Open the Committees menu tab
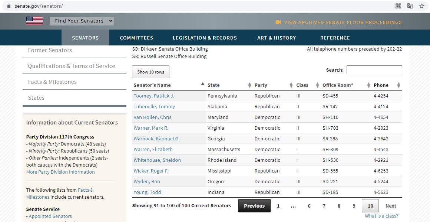Image resolution: width=430 pixels, height=222 pixels. pos(136,38)
